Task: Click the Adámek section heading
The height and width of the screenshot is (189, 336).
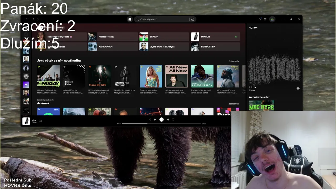Action: point(43,103)
